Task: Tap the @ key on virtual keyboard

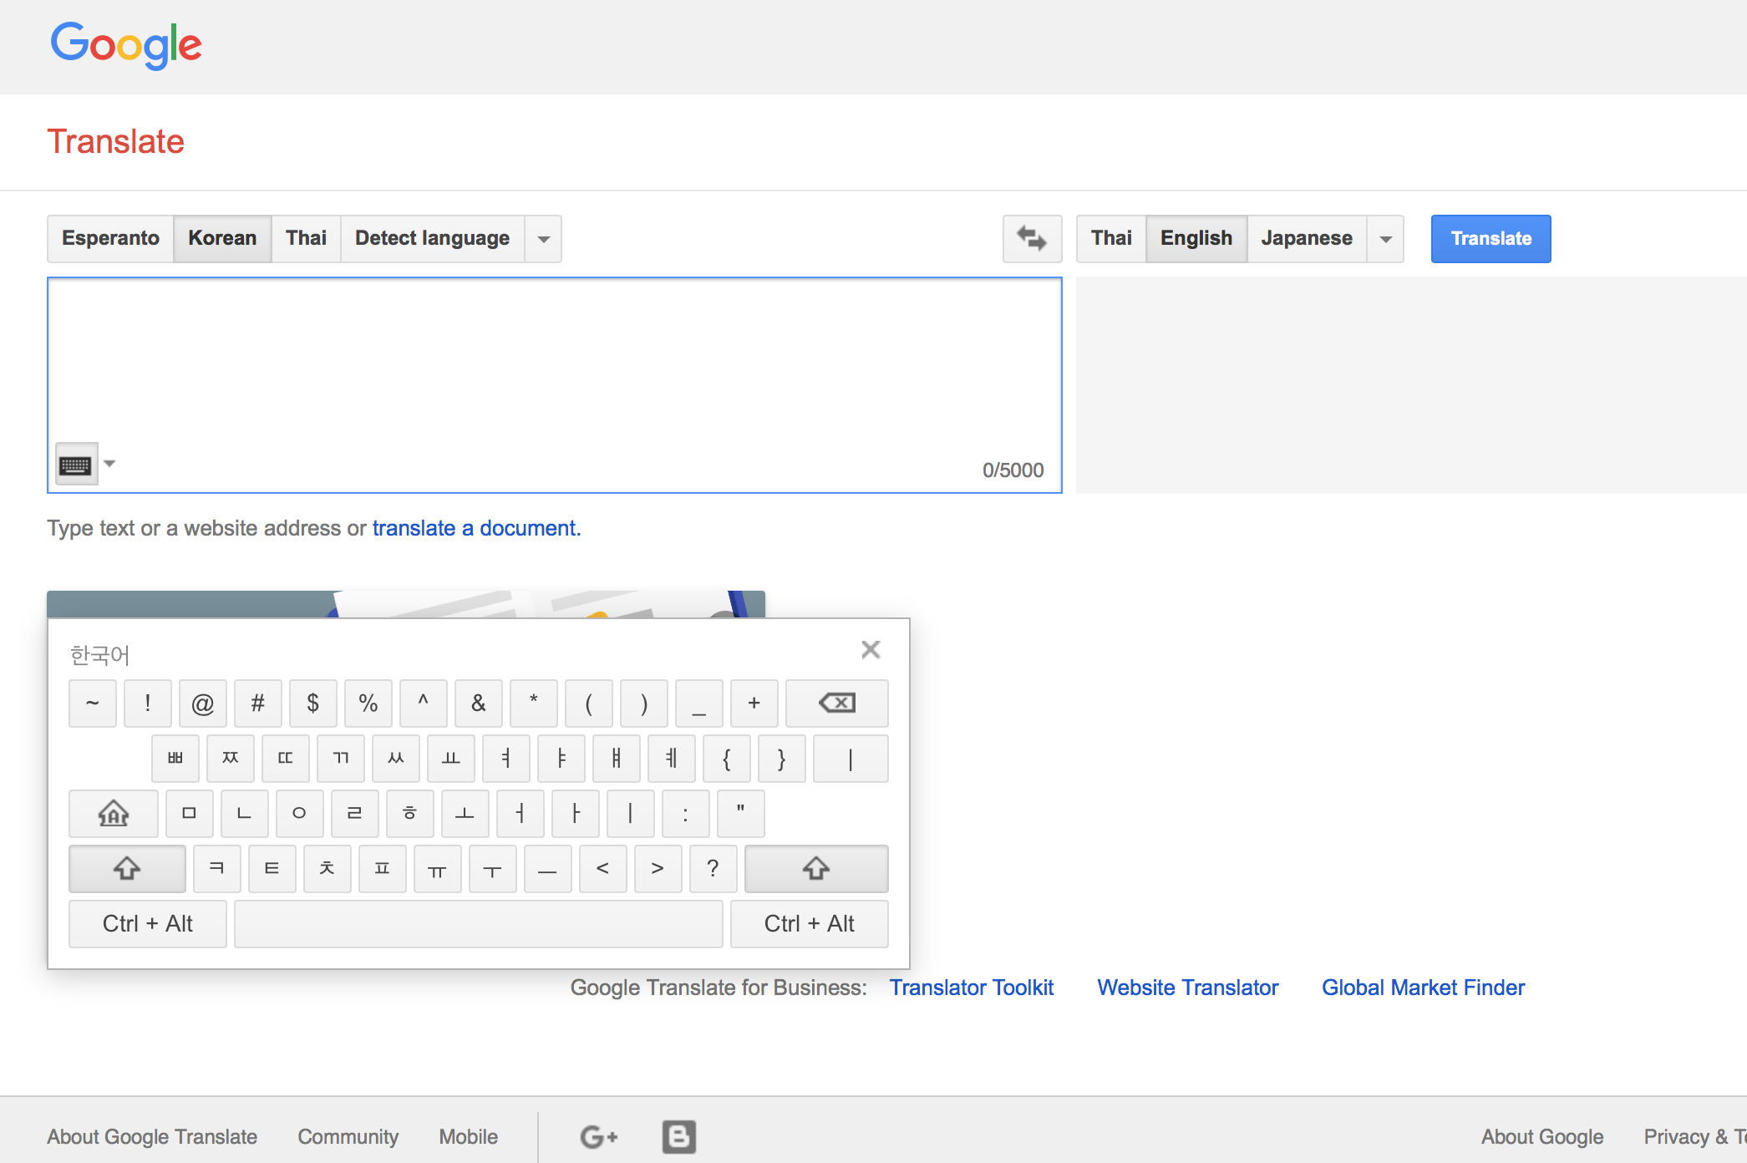Action: click(203, 703)
